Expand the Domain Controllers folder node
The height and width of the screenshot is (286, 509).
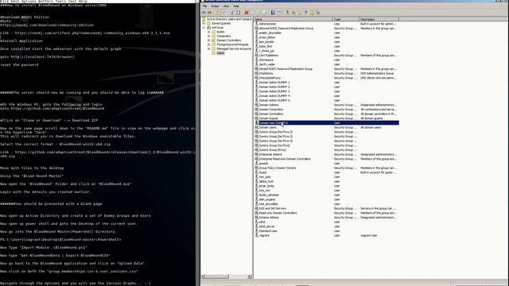(208, 41)
